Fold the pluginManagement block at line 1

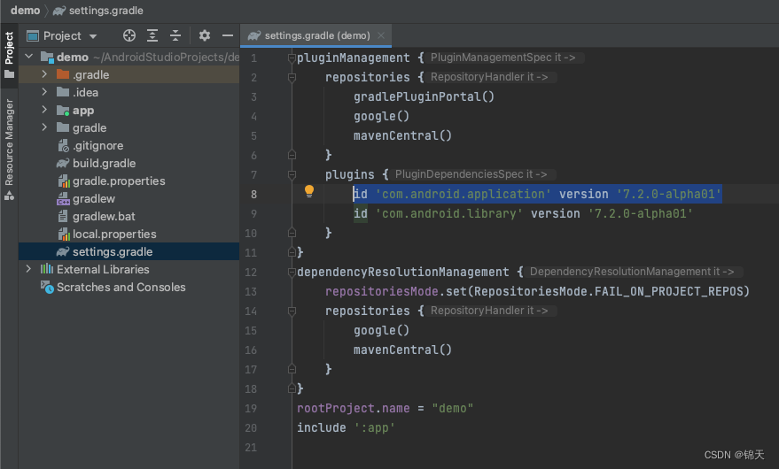(292, 58)
